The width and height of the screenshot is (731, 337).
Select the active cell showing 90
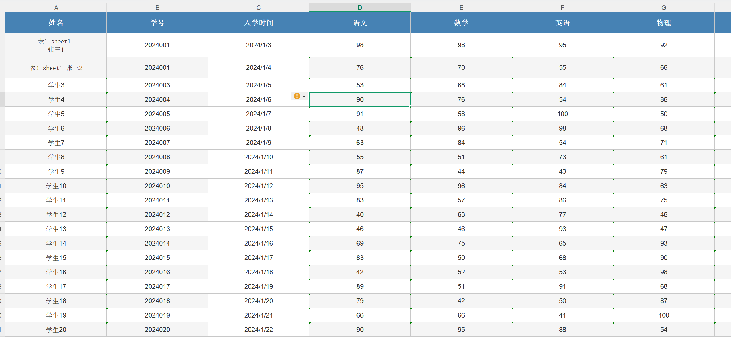tap(360, 99)
